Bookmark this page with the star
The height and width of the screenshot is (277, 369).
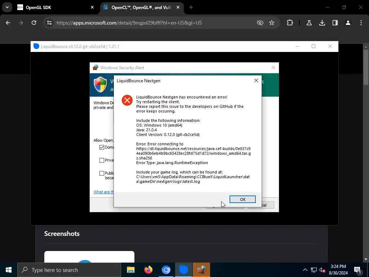272,23
